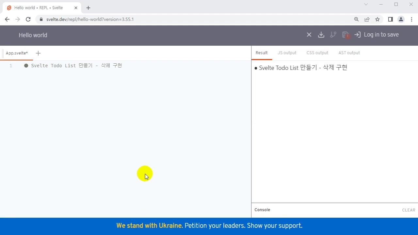
Task: Clear the console with CLEAR button
Action: pyautogui.click(x=409, y=210)
